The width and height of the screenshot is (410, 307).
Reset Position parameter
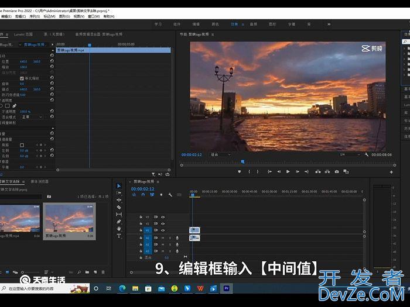[x=52, y=61]
